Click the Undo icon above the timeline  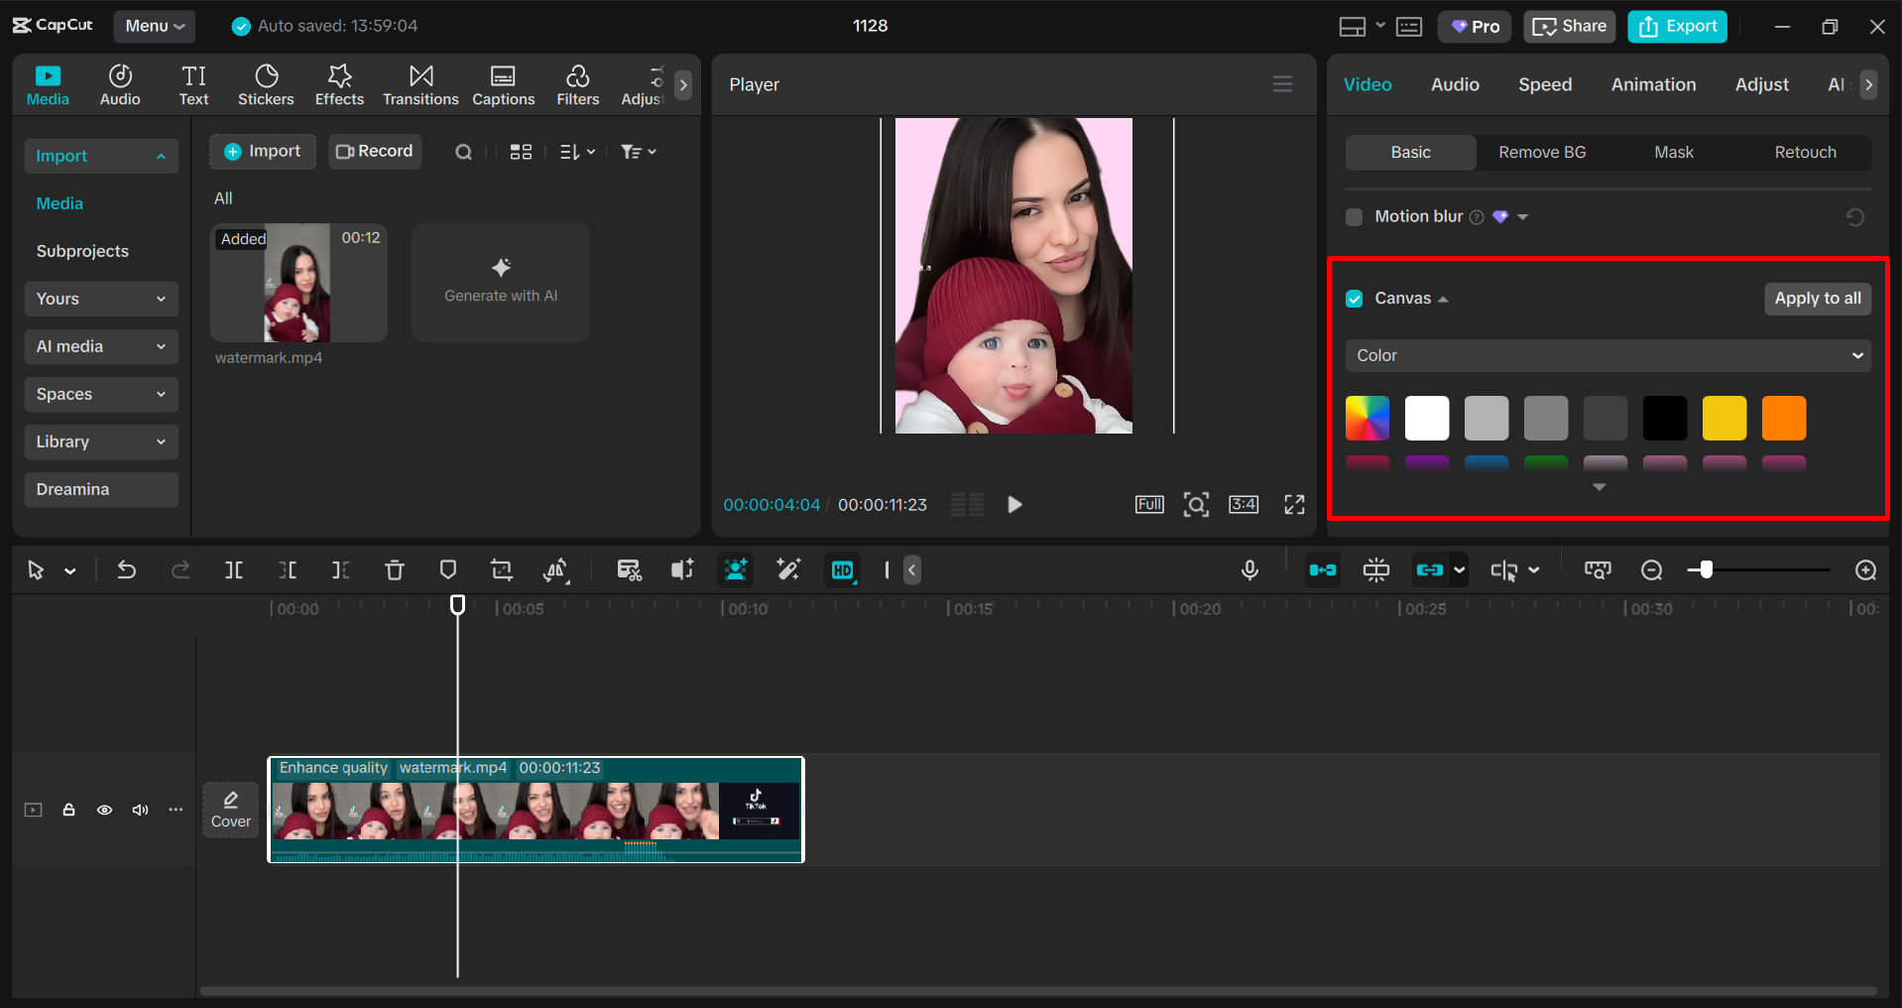(x=127, y=570)
